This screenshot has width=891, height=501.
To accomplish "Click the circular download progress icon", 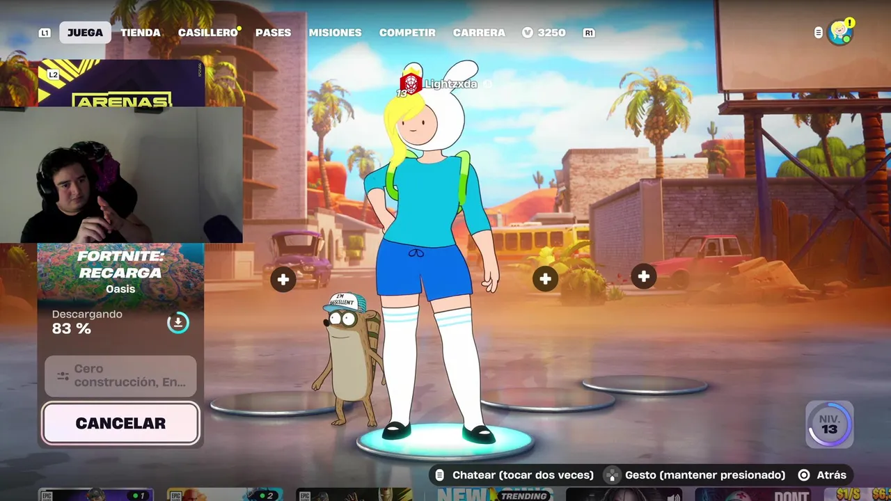I will tap(178, 323).
